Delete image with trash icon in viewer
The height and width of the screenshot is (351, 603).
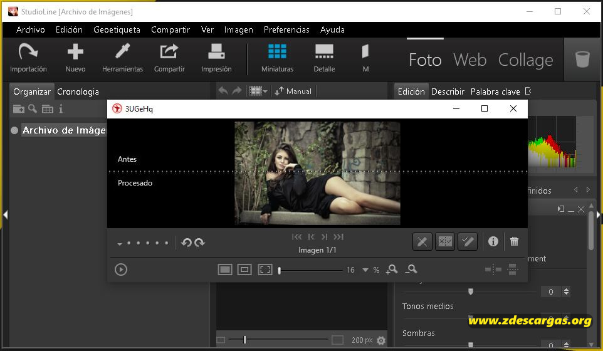[514, 241]
